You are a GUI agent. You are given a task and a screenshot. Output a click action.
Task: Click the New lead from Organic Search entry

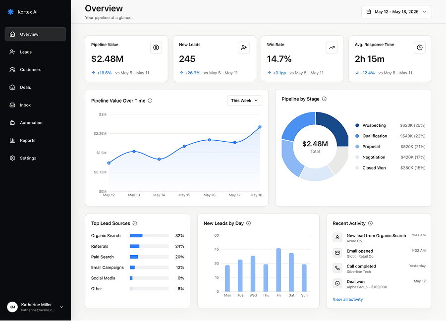pos(379,238)
